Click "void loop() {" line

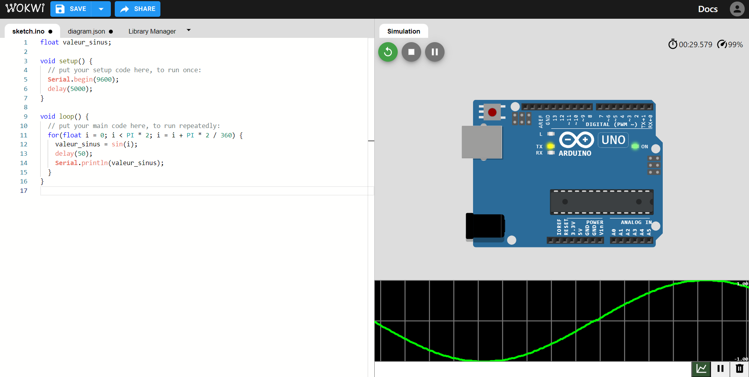coord(64,116)
